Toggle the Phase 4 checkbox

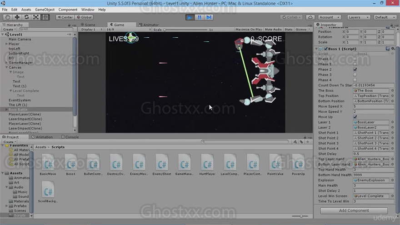point(355,80)
